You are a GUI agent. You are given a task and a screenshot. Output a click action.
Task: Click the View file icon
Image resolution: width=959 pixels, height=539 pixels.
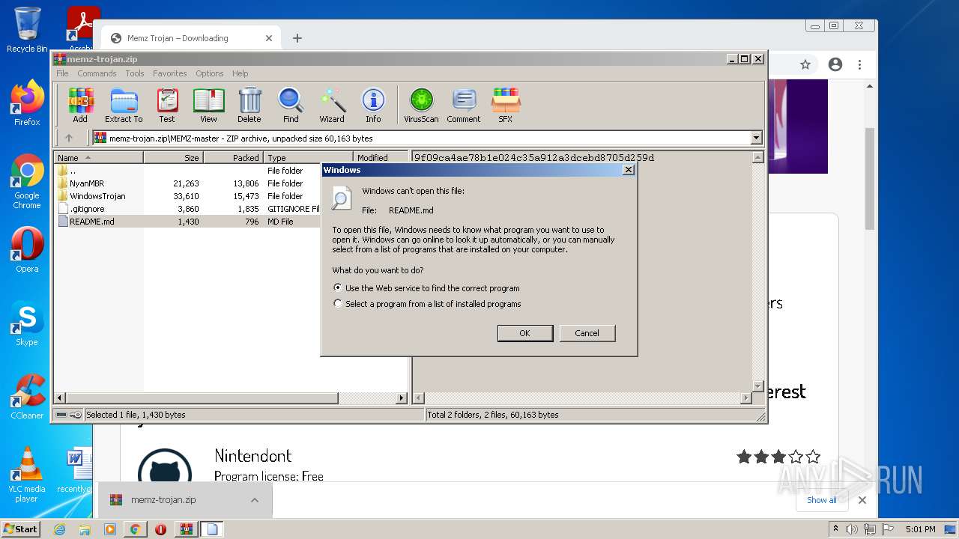coord(208,105)
